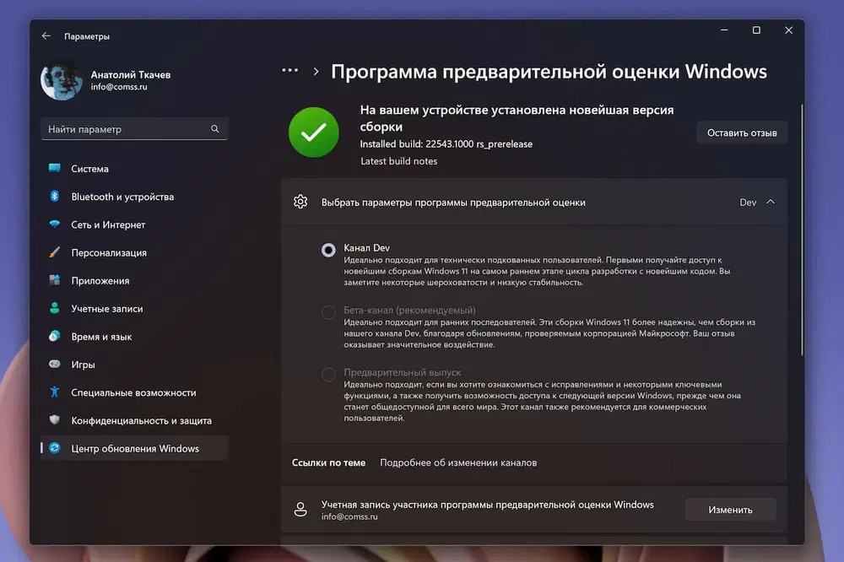Click the paintbrush icon for Персонализация
The width and height of the screenshot is (844, 562).
pyautogui.click(x=54, y=252)
